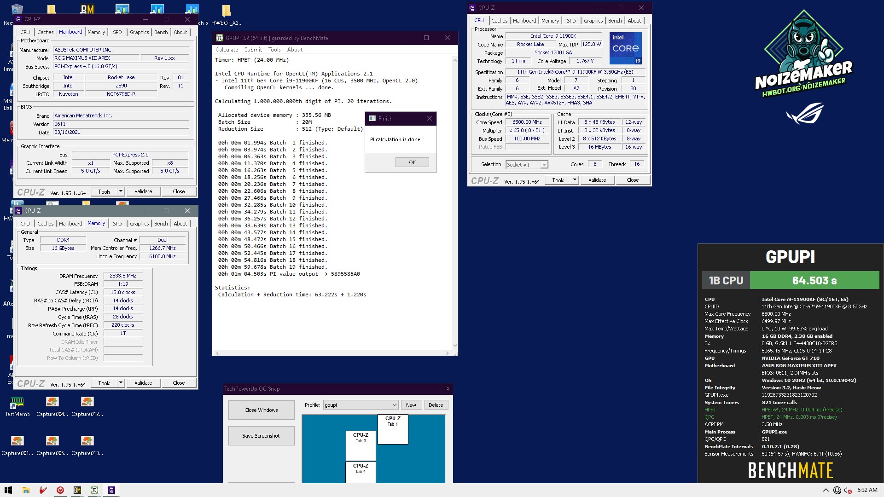Select CPU tab in Memory CPU-Z window
Image resolution: width=884 pixels, height=497 pixels.
25,224
